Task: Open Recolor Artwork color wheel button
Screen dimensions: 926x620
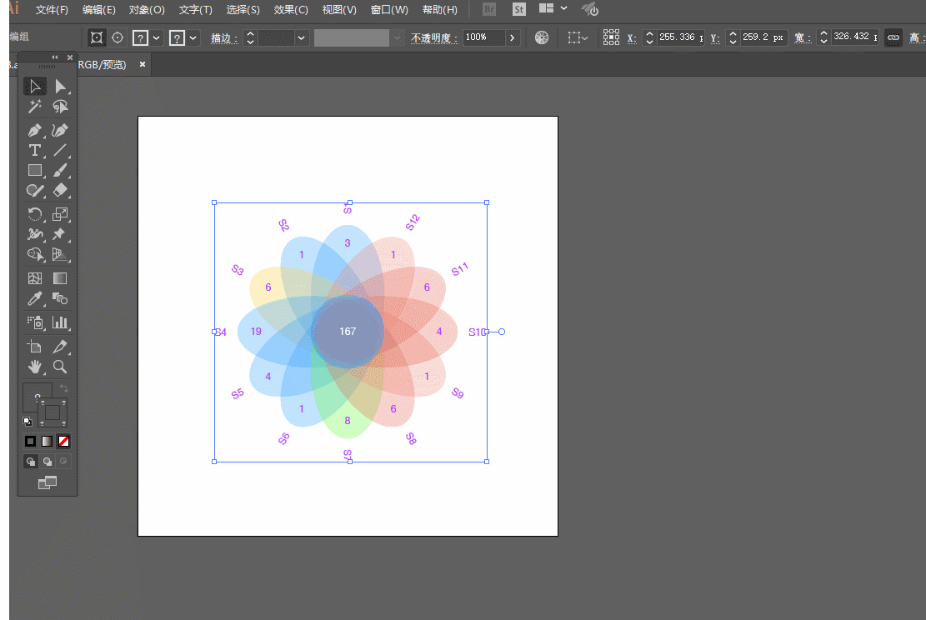Action: (542, 37)
